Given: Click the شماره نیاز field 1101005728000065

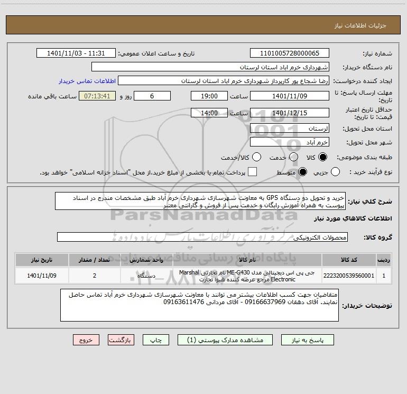Looking at the screenshot, I should [x=290, y=53].
